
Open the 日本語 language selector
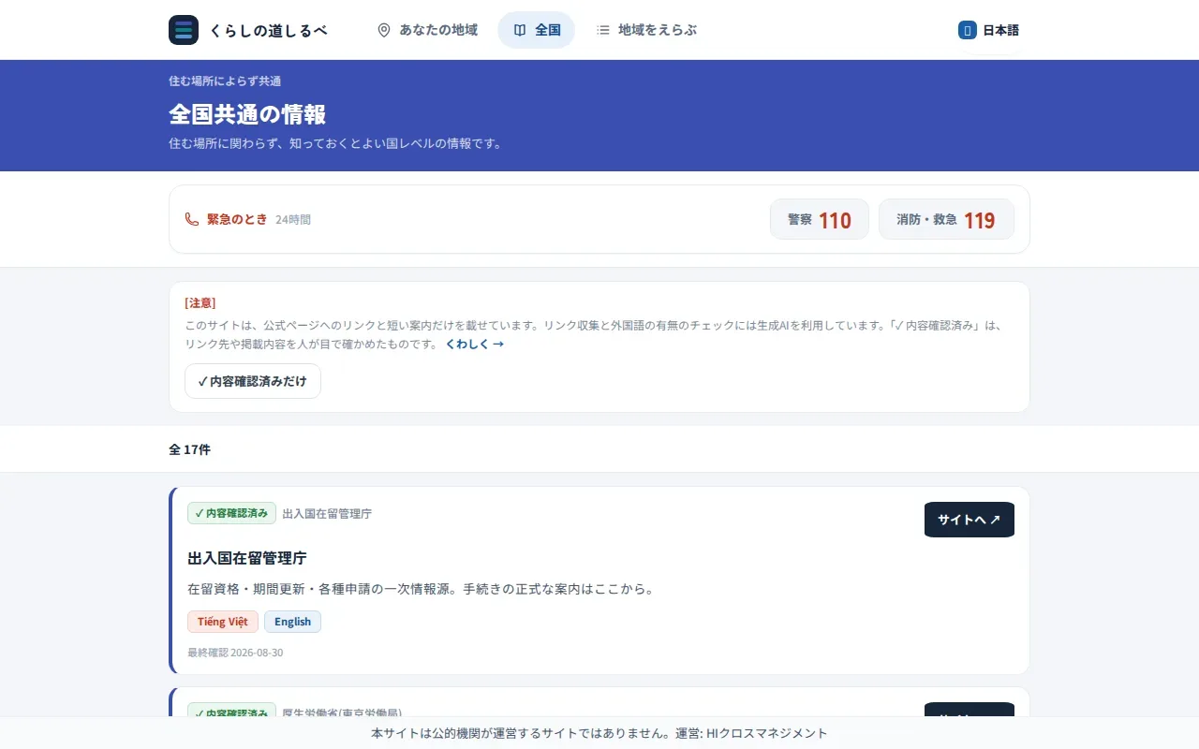pyautogui.click(x=988, y=30)
